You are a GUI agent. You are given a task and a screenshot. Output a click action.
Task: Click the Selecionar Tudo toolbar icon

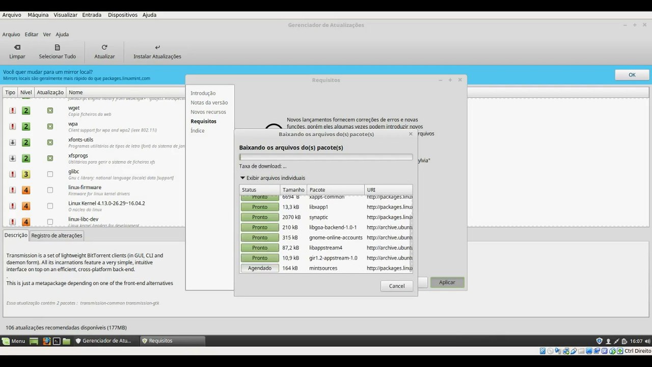tap(58, 47)
